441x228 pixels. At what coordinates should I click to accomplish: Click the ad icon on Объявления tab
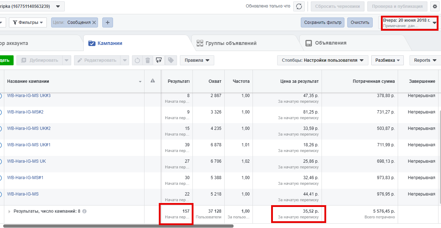(x=308, y=43)
